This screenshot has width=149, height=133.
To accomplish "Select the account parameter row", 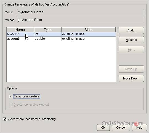I will pyautogui.click(x=61, y=39).
